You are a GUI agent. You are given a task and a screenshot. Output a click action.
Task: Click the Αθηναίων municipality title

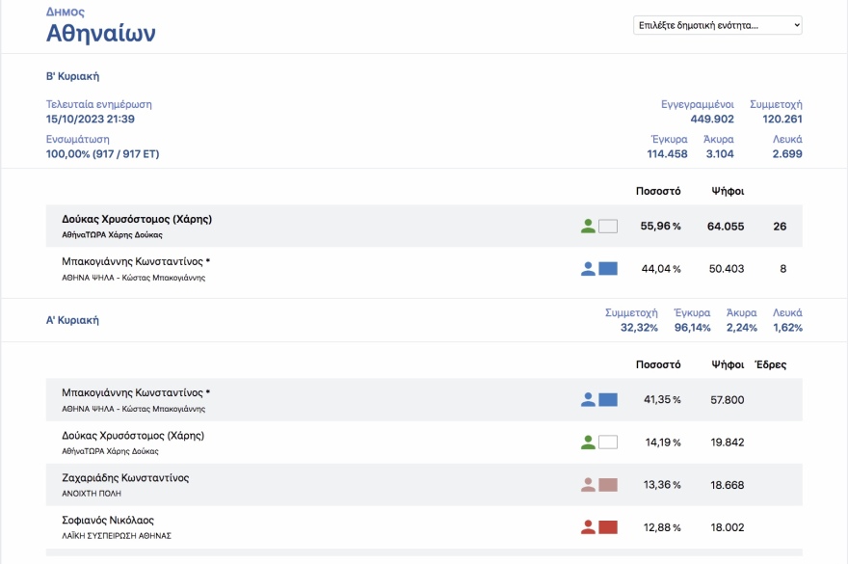pyautogui.click(x=101, y=35)
